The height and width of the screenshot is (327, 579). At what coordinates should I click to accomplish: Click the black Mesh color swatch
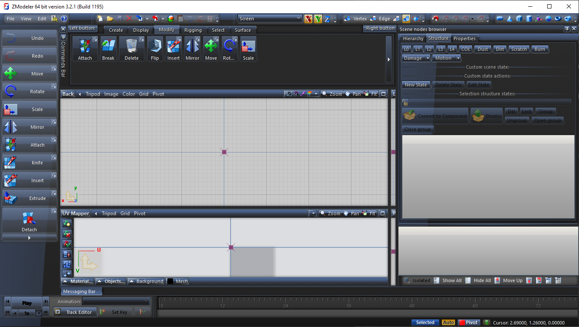click(170, 281)
